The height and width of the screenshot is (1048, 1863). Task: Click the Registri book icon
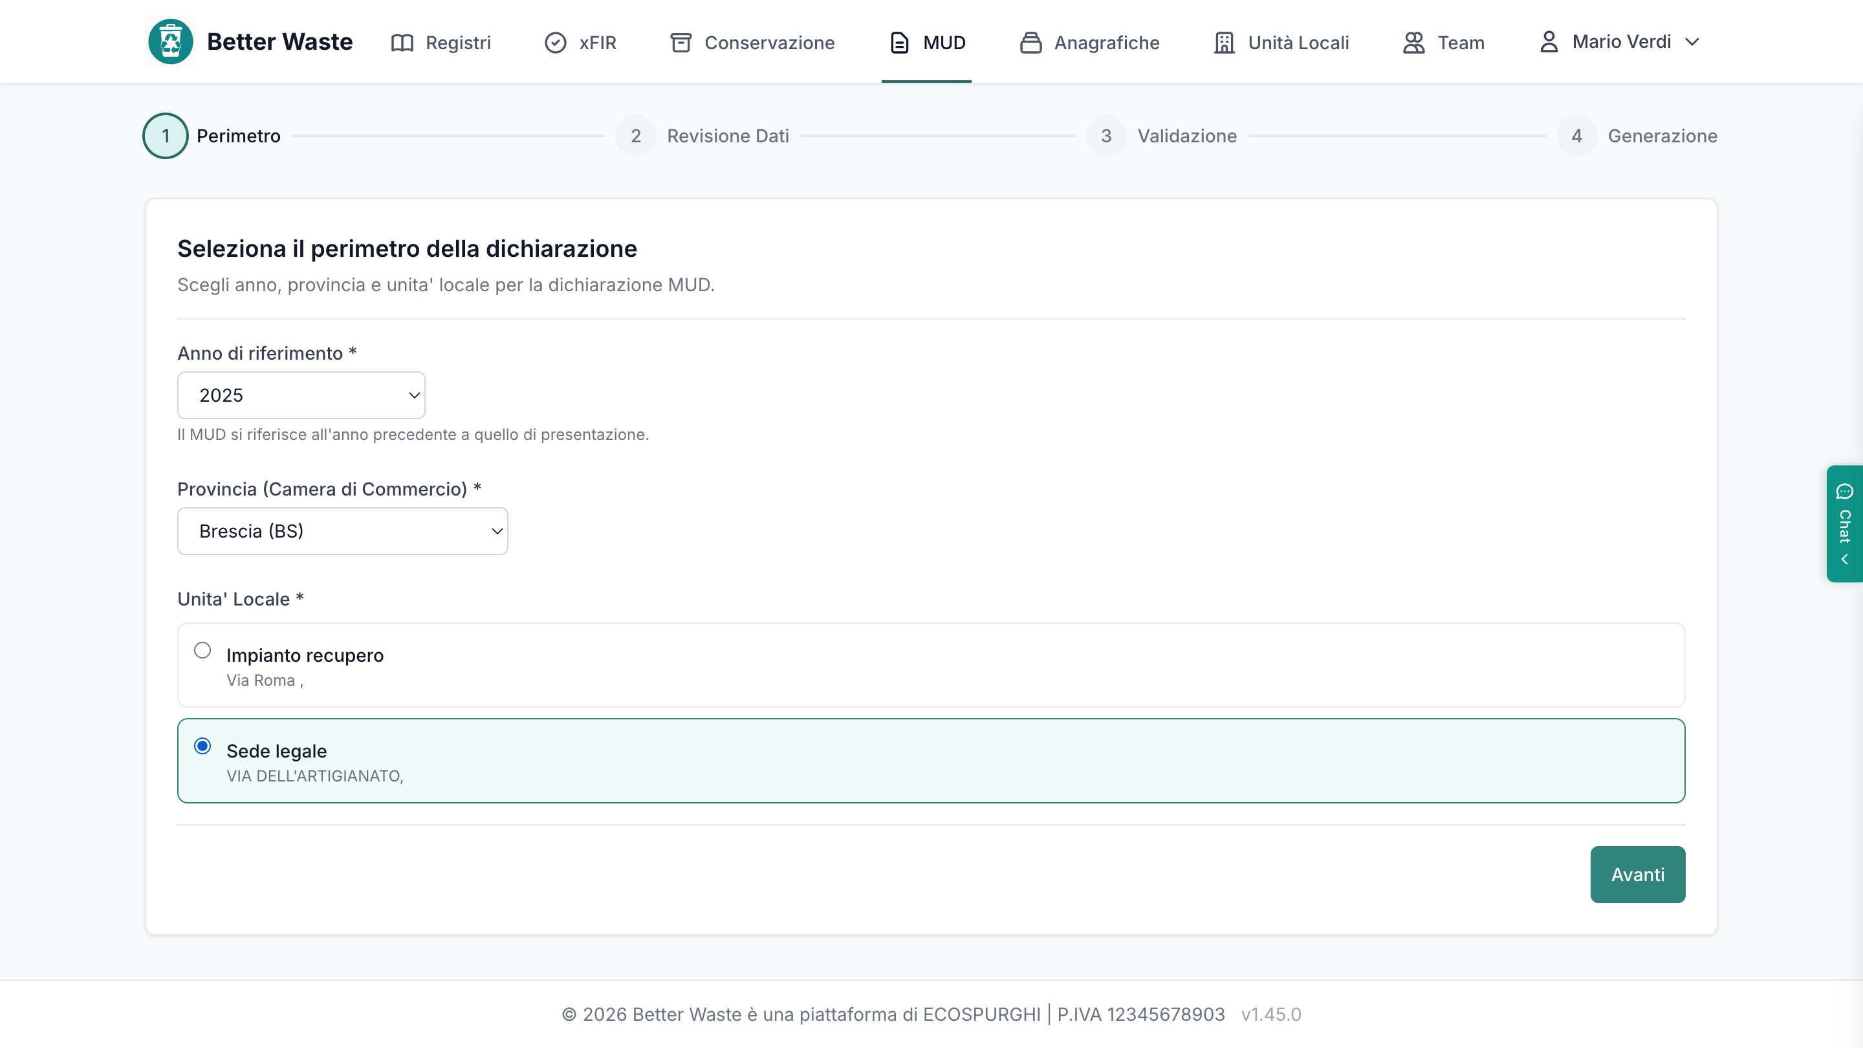[402, 43]
